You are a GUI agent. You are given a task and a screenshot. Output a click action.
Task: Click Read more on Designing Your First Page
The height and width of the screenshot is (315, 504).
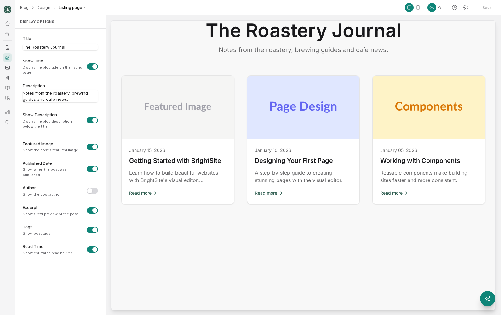coord(269,193)
